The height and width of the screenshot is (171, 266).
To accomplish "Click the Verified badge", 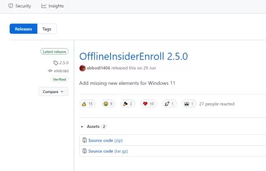I will coord(59,79).
